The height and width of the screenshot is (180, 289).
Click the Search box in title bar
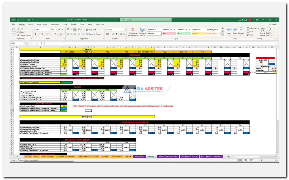tap(146, 20)
